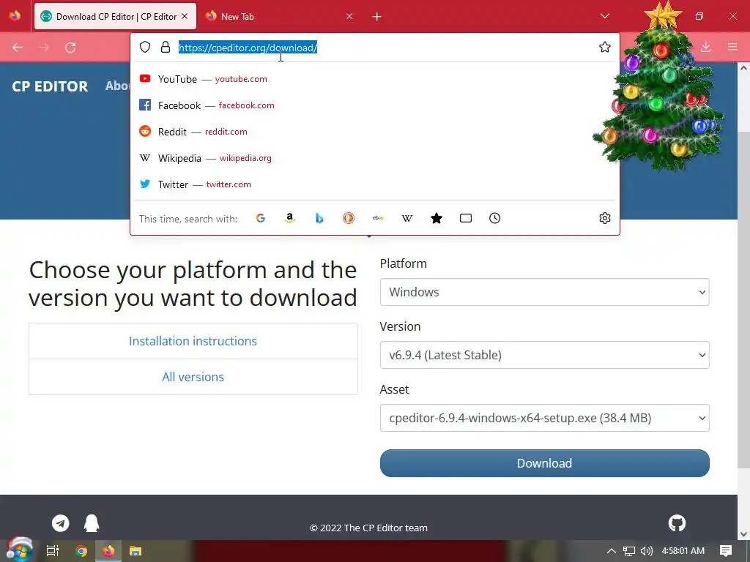Screen dimensions: 750x562
Task: Open the network icon in system tray
Action: click(x=629, y=551)
